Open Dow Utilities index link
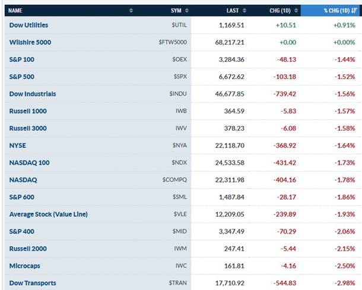This screenshot has height=290, width=362. click(28, 25)
